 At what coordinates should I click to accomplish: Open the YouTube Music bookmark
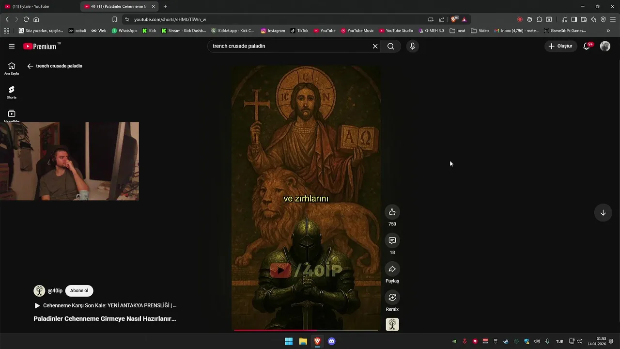357,31
